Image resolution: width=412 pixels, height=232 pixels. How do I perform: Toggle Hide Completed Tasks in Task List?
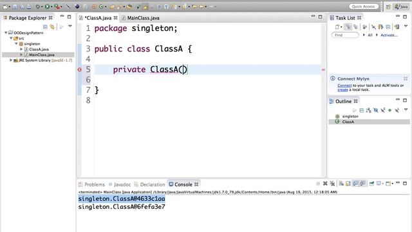click(373, 26)
